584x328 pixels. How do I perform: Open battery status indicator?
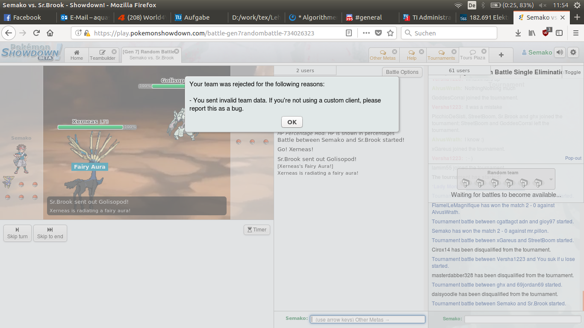click(512, 5)
